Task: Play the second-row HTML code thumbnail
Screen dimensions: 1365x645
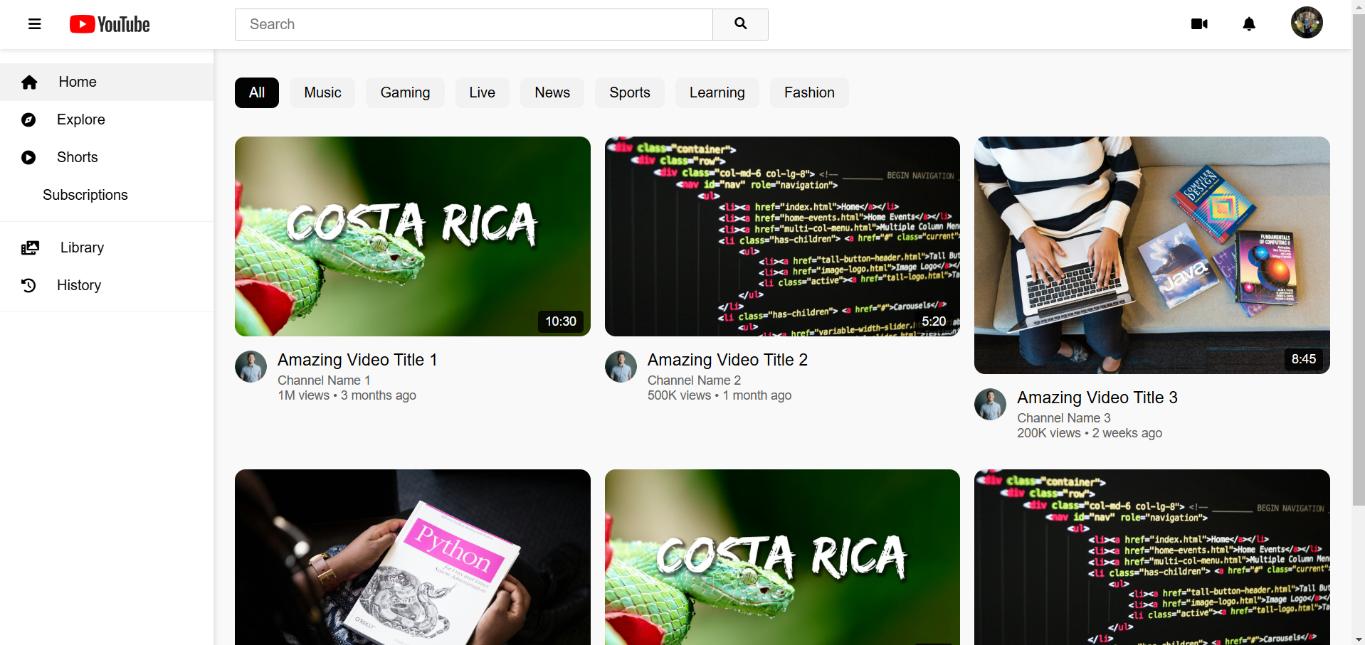Action: coord(1152,557)
